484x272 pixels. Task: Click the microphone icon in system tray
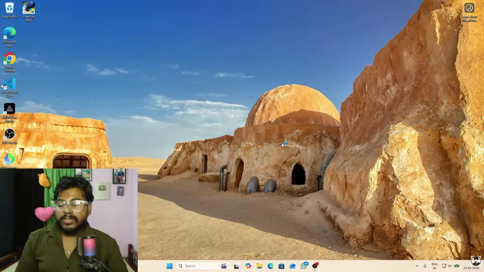[x=425, y=266]
